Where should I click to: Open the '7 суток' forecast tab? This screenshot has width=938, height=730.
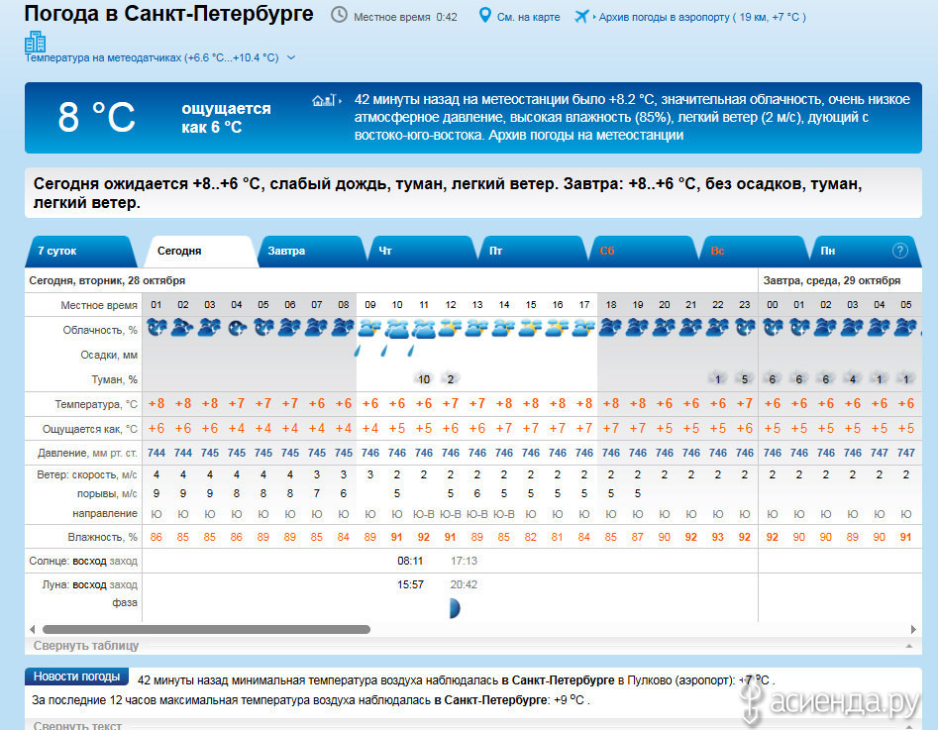click(x=56, y=252)
